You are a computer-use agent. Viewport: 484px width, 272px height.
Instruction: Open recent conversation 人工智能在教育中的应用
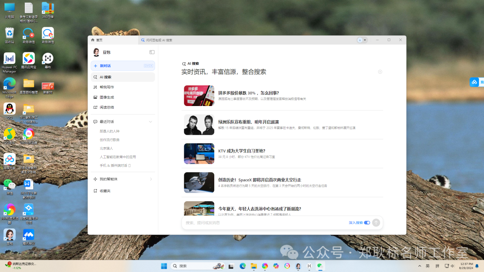tap(117, 157)
